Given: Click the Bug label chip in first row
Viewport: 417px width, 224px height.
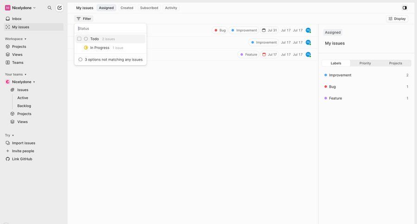Looking at the screenshot, I should (220, 30).
